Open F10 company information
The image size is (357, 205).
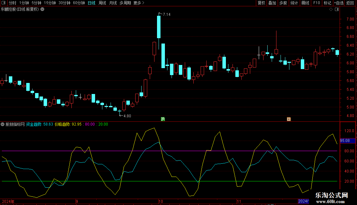(x=317, y=3)
